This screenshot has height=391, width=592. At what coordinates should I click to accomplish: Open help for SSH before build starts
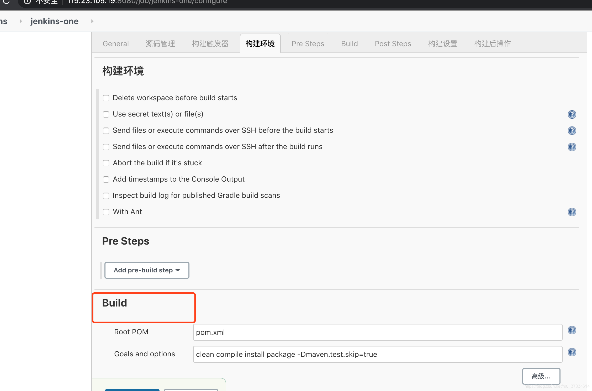click(572, 131)
